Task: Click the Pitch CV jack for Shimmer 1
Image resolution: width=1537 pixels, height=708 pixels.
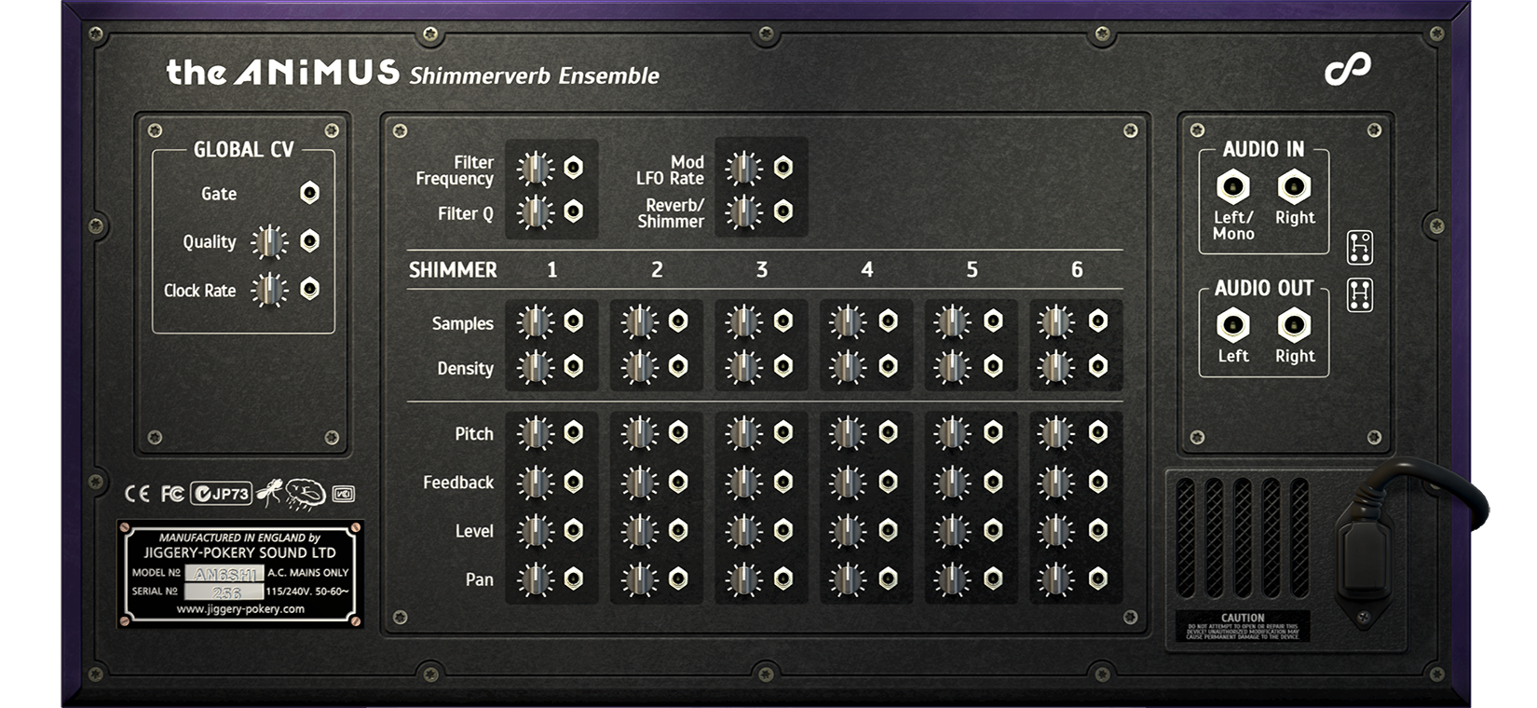Action: [x=574, y=431]
